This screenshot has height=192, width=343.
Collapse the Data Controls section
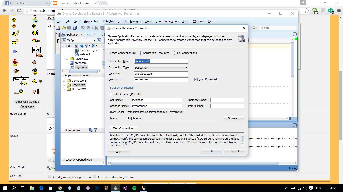click(63, 130)
